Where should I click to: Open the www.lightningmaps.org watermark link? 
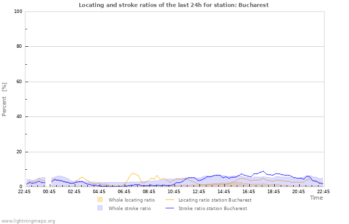tap(28, 221)
